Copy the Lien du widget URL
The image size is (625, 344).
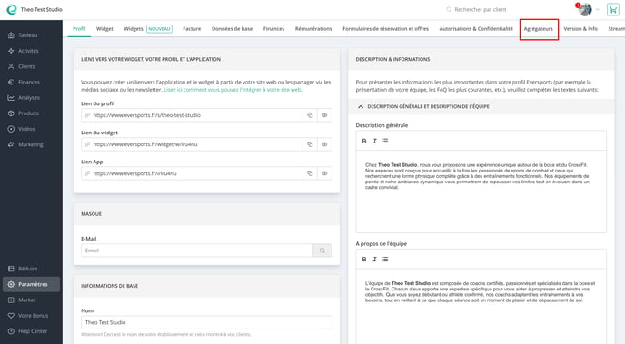pos(310,144)
